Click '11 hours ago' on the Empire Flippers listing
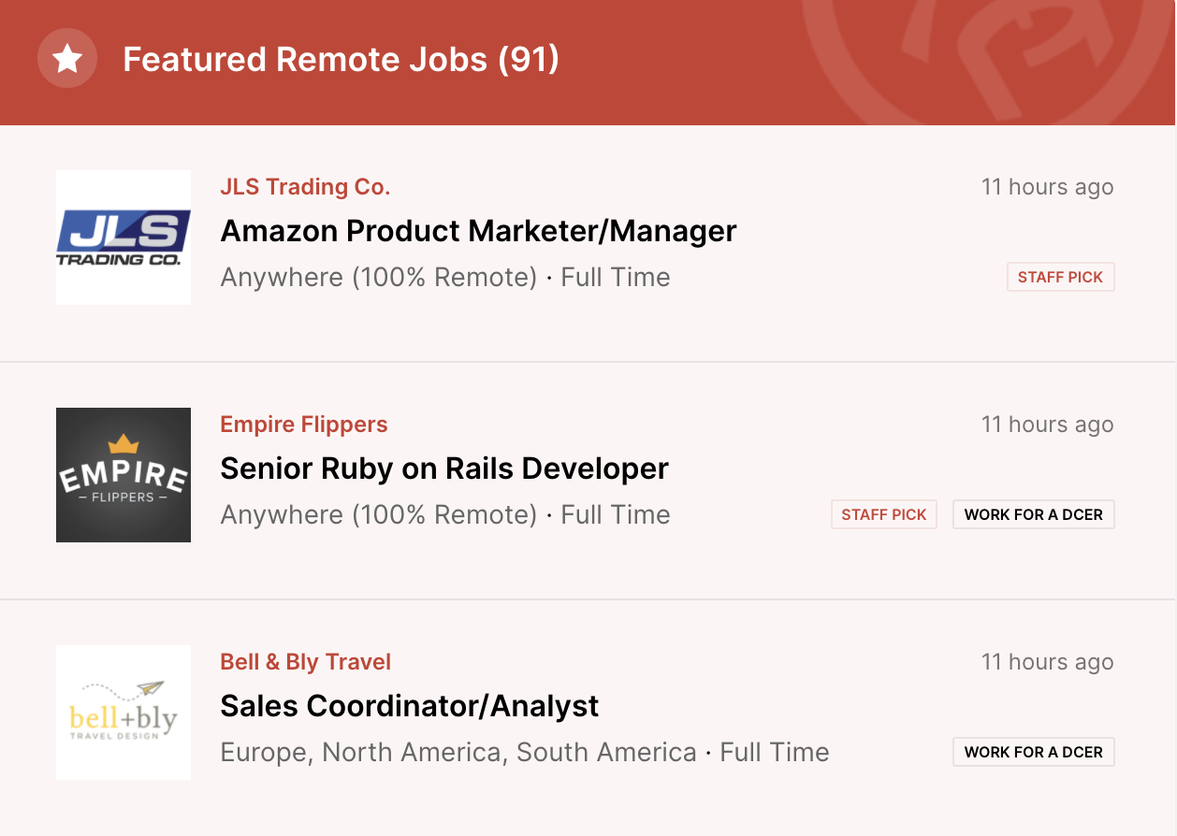The height and width of the screenshot is (836, 1177). click(x=1048, y=425)
